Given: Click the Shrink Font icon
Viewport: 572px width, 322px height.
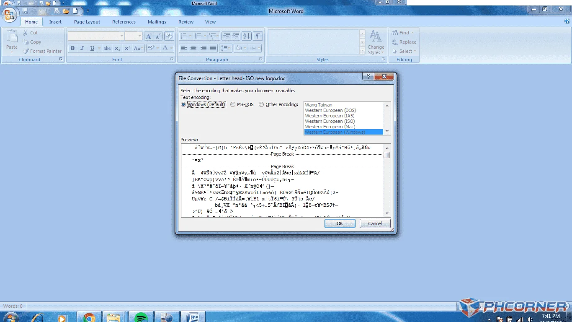Looking at the screenshot, I should click(158, 36).
